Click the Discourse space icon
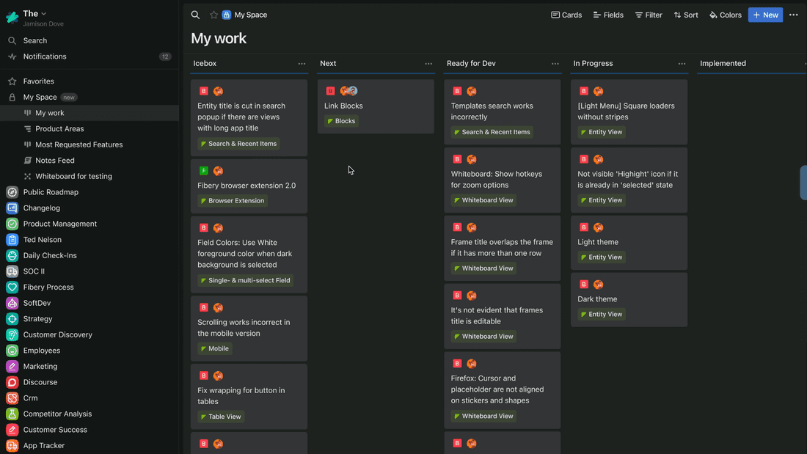Image resolution: width=807 pixels, height=454 pixels. 12,383
